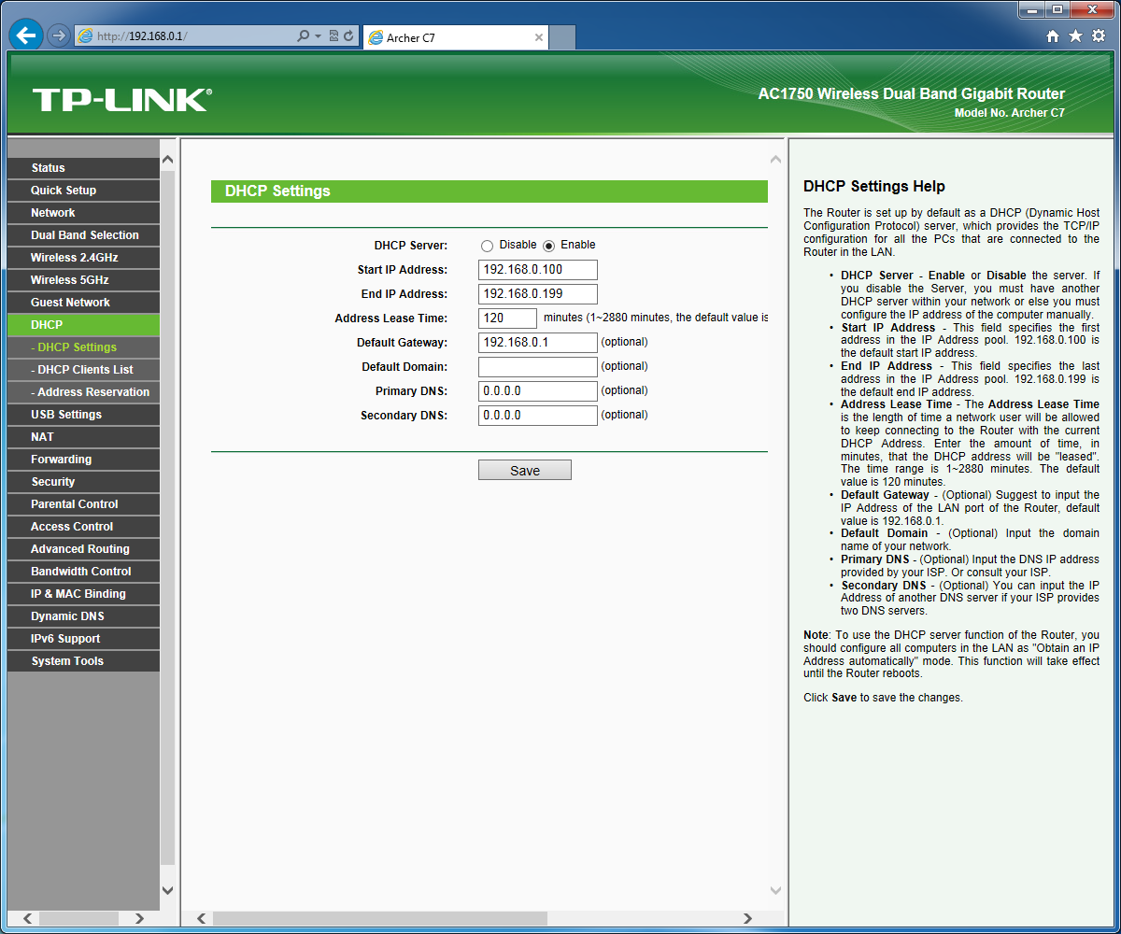Save the DHCP settings
This screenshot has height=934, width=1121.
click(525, 470)
